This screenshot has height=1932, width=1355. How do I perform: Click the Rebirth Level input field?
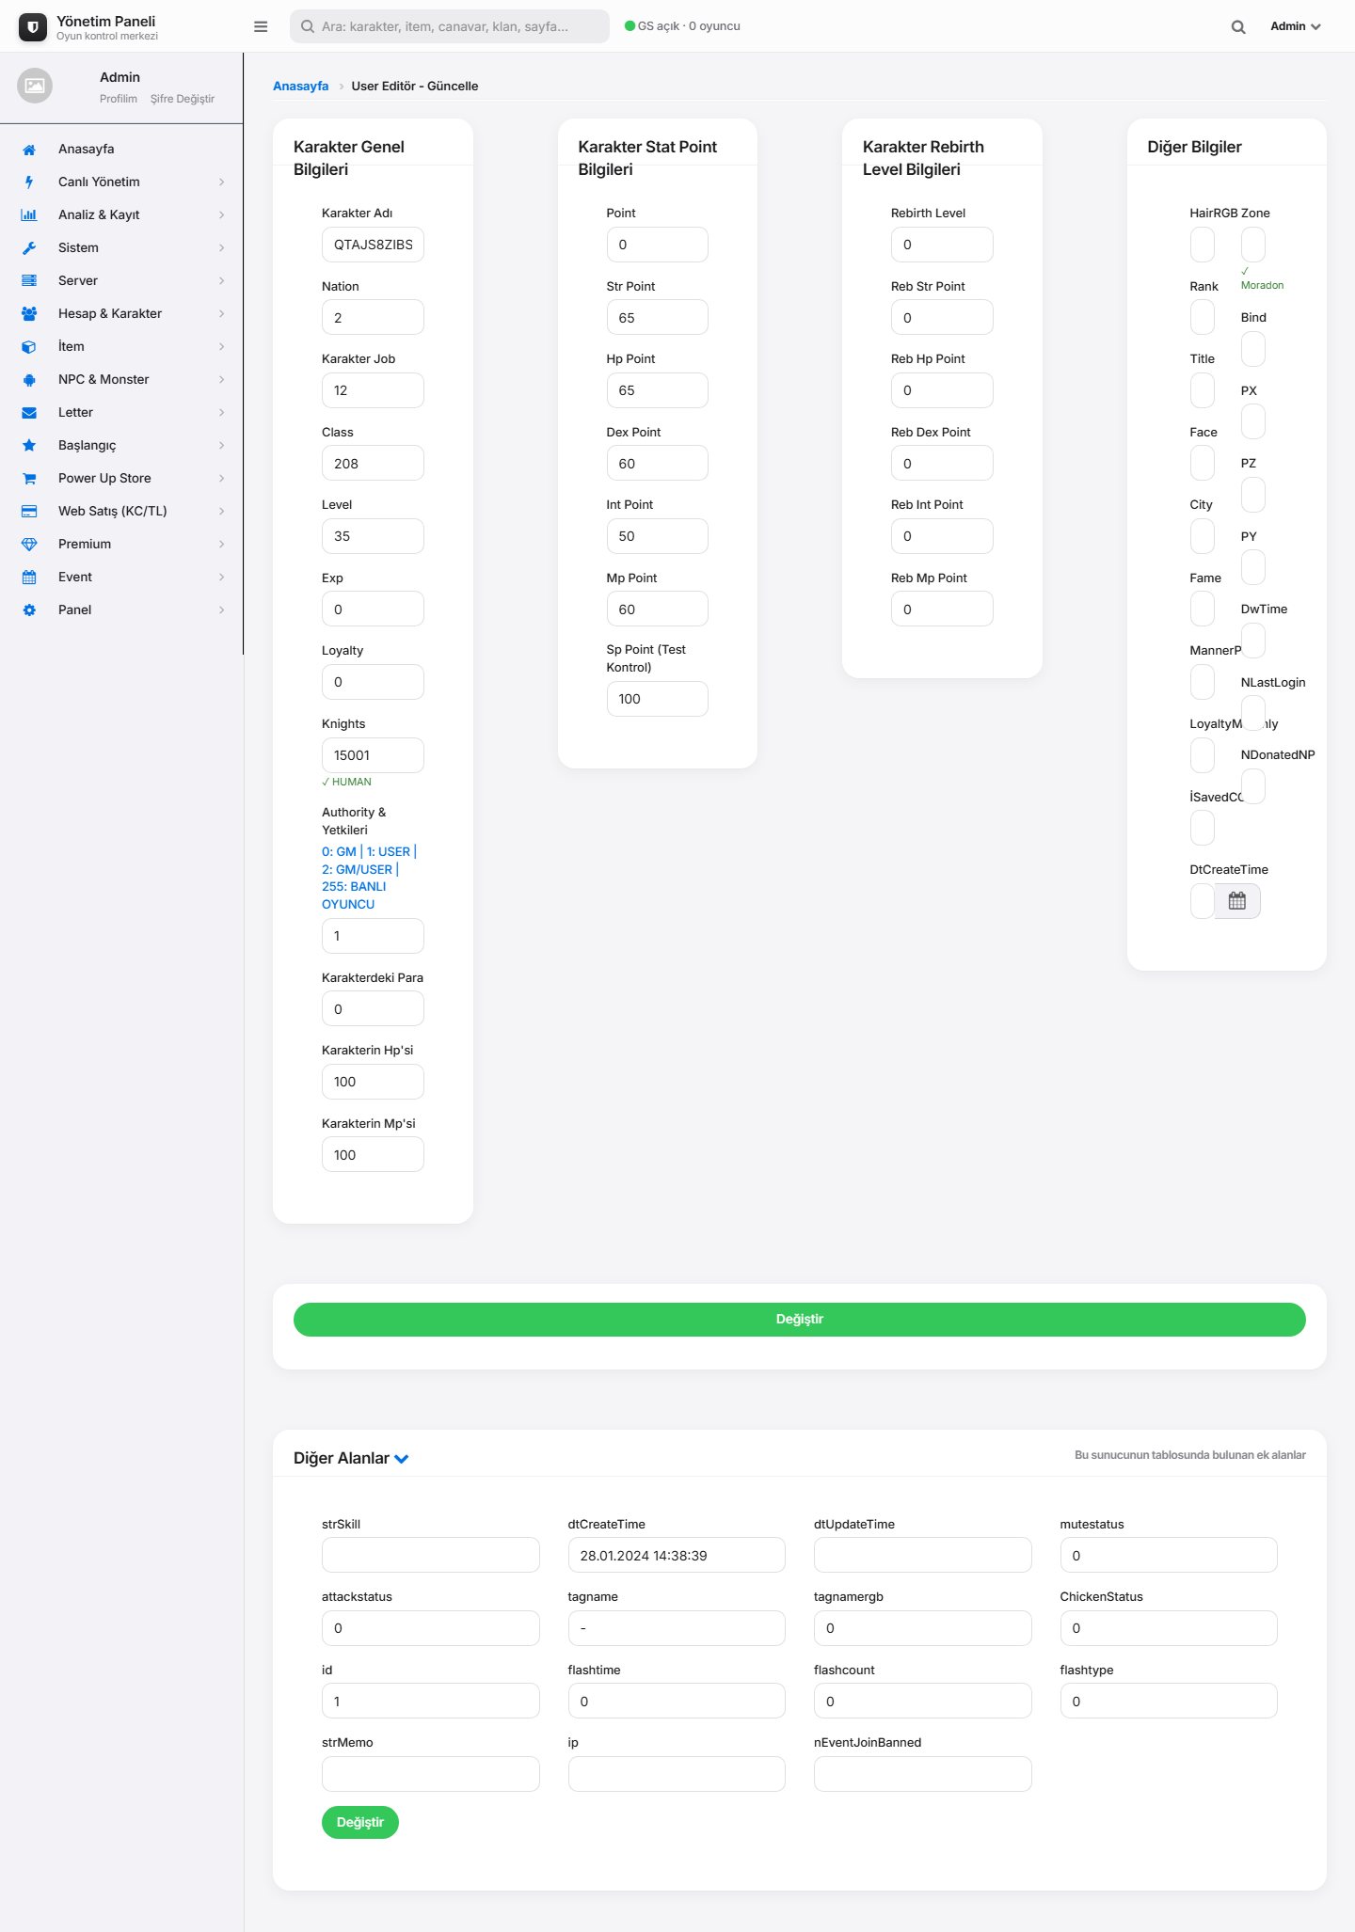click(942, 245)
